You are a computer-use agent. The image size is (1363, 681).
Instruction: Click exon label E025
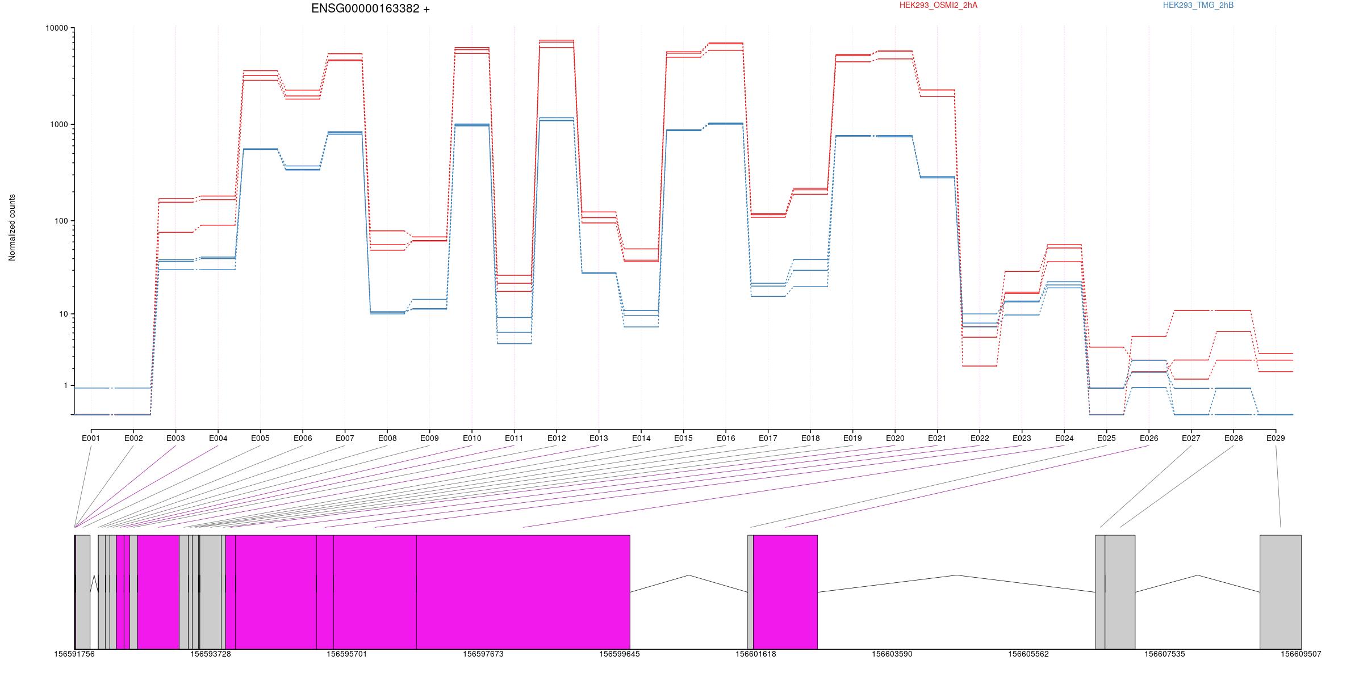pyautogui.click(x=1106, y=438)
